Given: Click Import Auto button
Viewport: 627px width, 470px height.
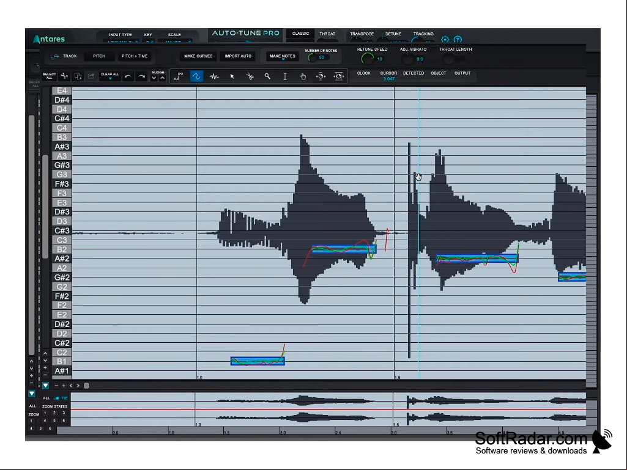Looking at the screenshot, I should (238, 56).
